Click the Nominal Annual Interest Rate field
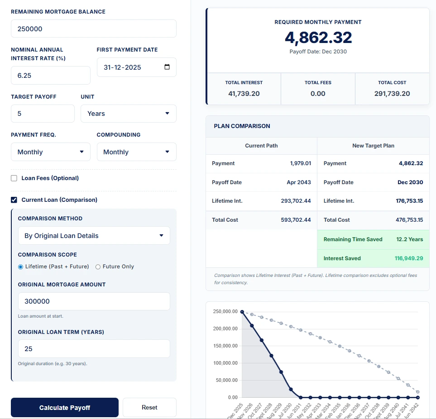 50,75
